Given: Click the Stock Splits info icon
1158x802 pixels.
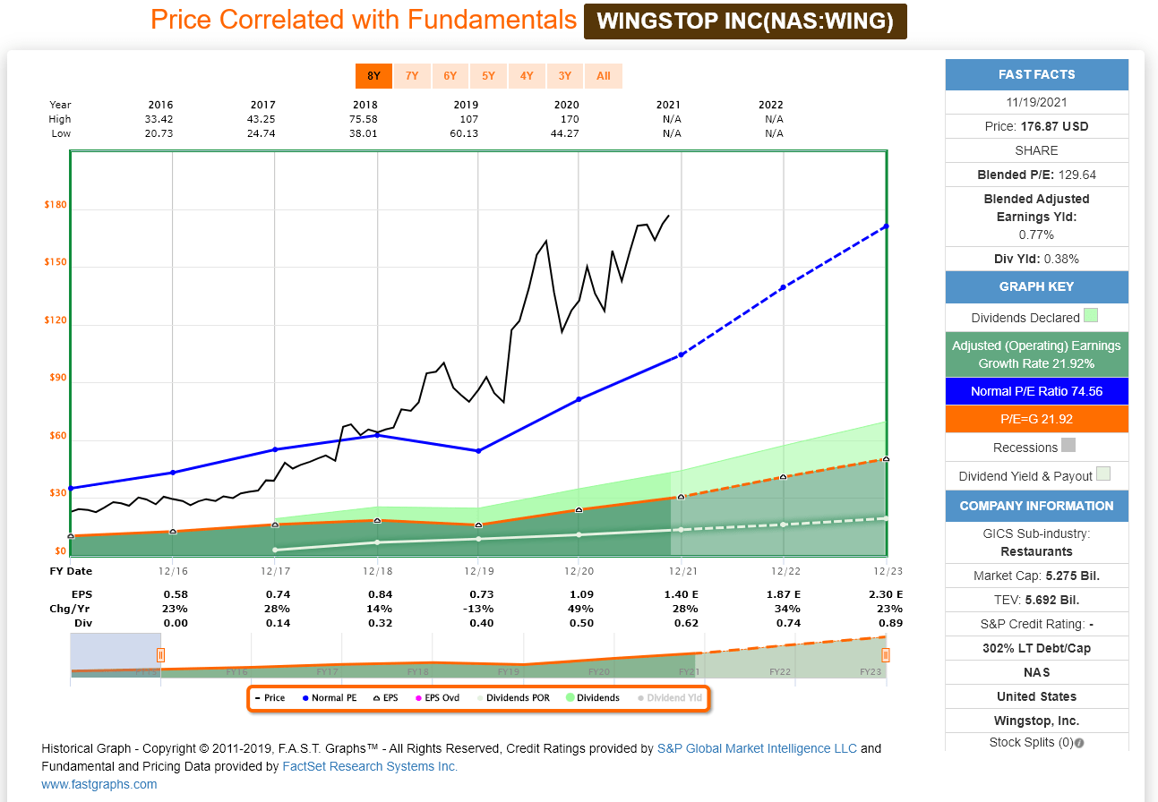Looking at the screenshot, I should [x=1079, y=743].
